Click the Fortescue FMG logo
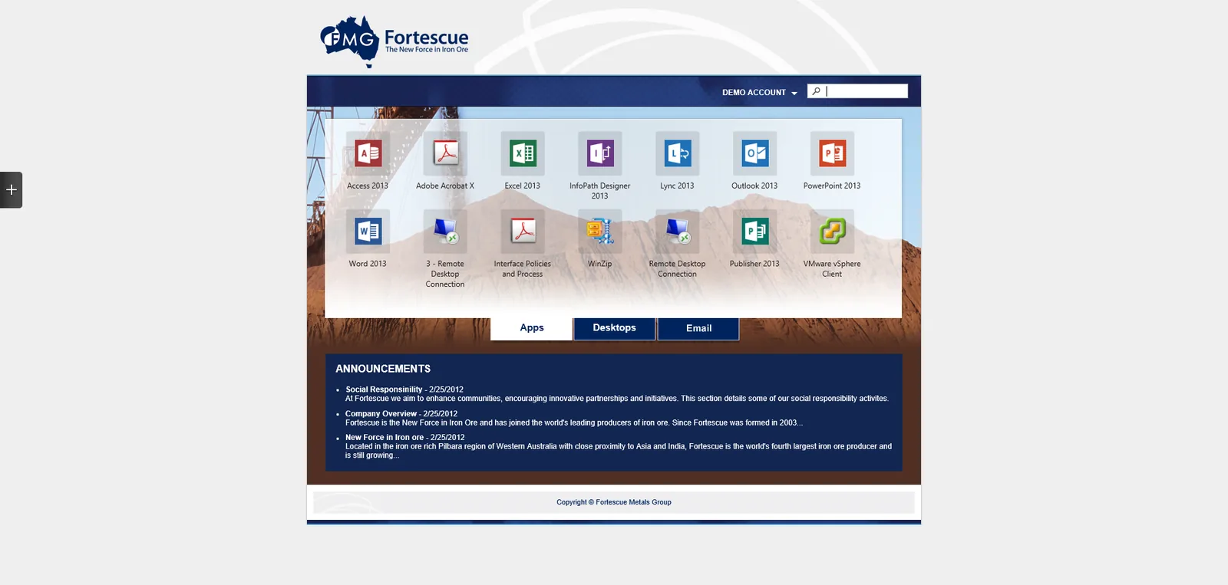The height and width of the screenshot is (585, 1228). [394, 41]
